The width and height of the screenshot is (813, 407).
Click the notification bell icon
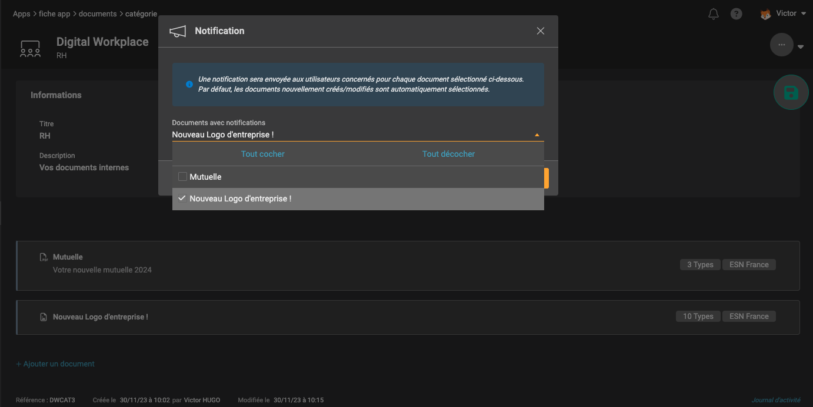(714, 14)
